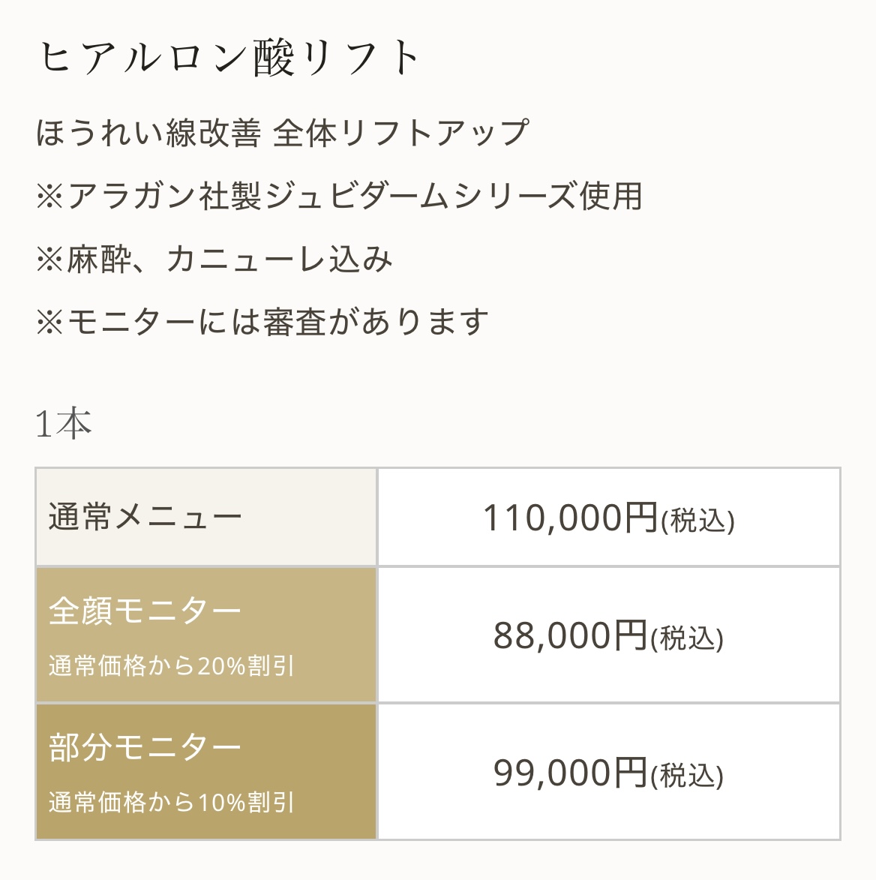Image resolution: width=876 pixels, height=880 pixels.
Task: Click the アラガン社製 text in the note
Action: click(x=164, y=197)
